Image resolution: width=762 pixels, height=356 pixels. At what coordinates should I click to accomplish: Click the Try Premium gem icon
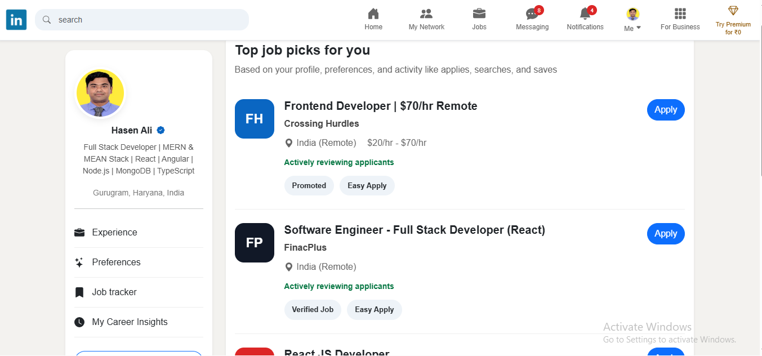[x=733, y=11]
